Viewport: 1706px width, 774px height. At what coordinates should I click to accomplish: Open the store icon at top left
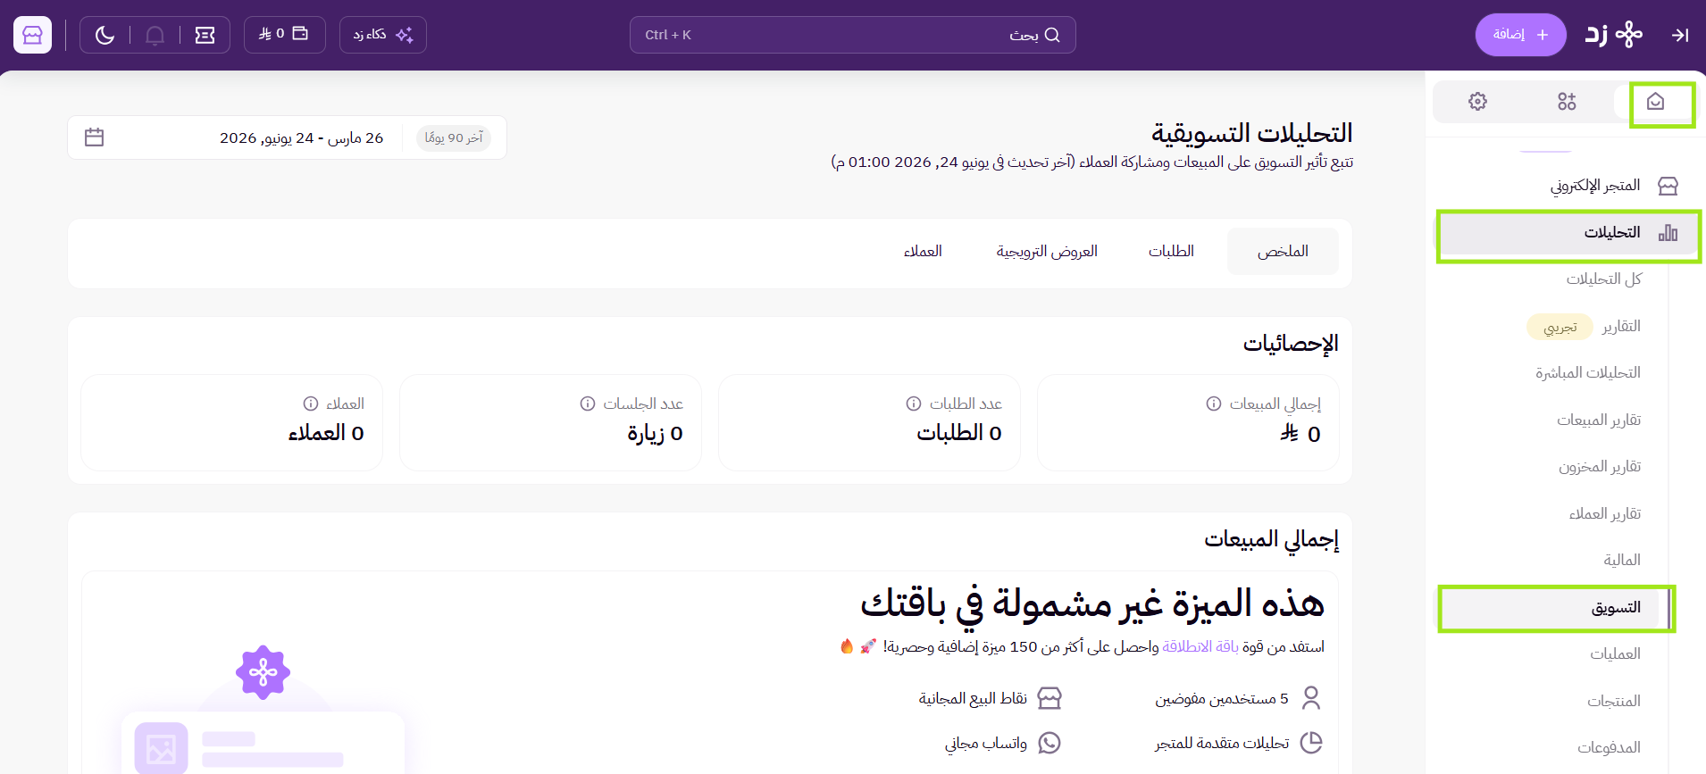[33, 35]
